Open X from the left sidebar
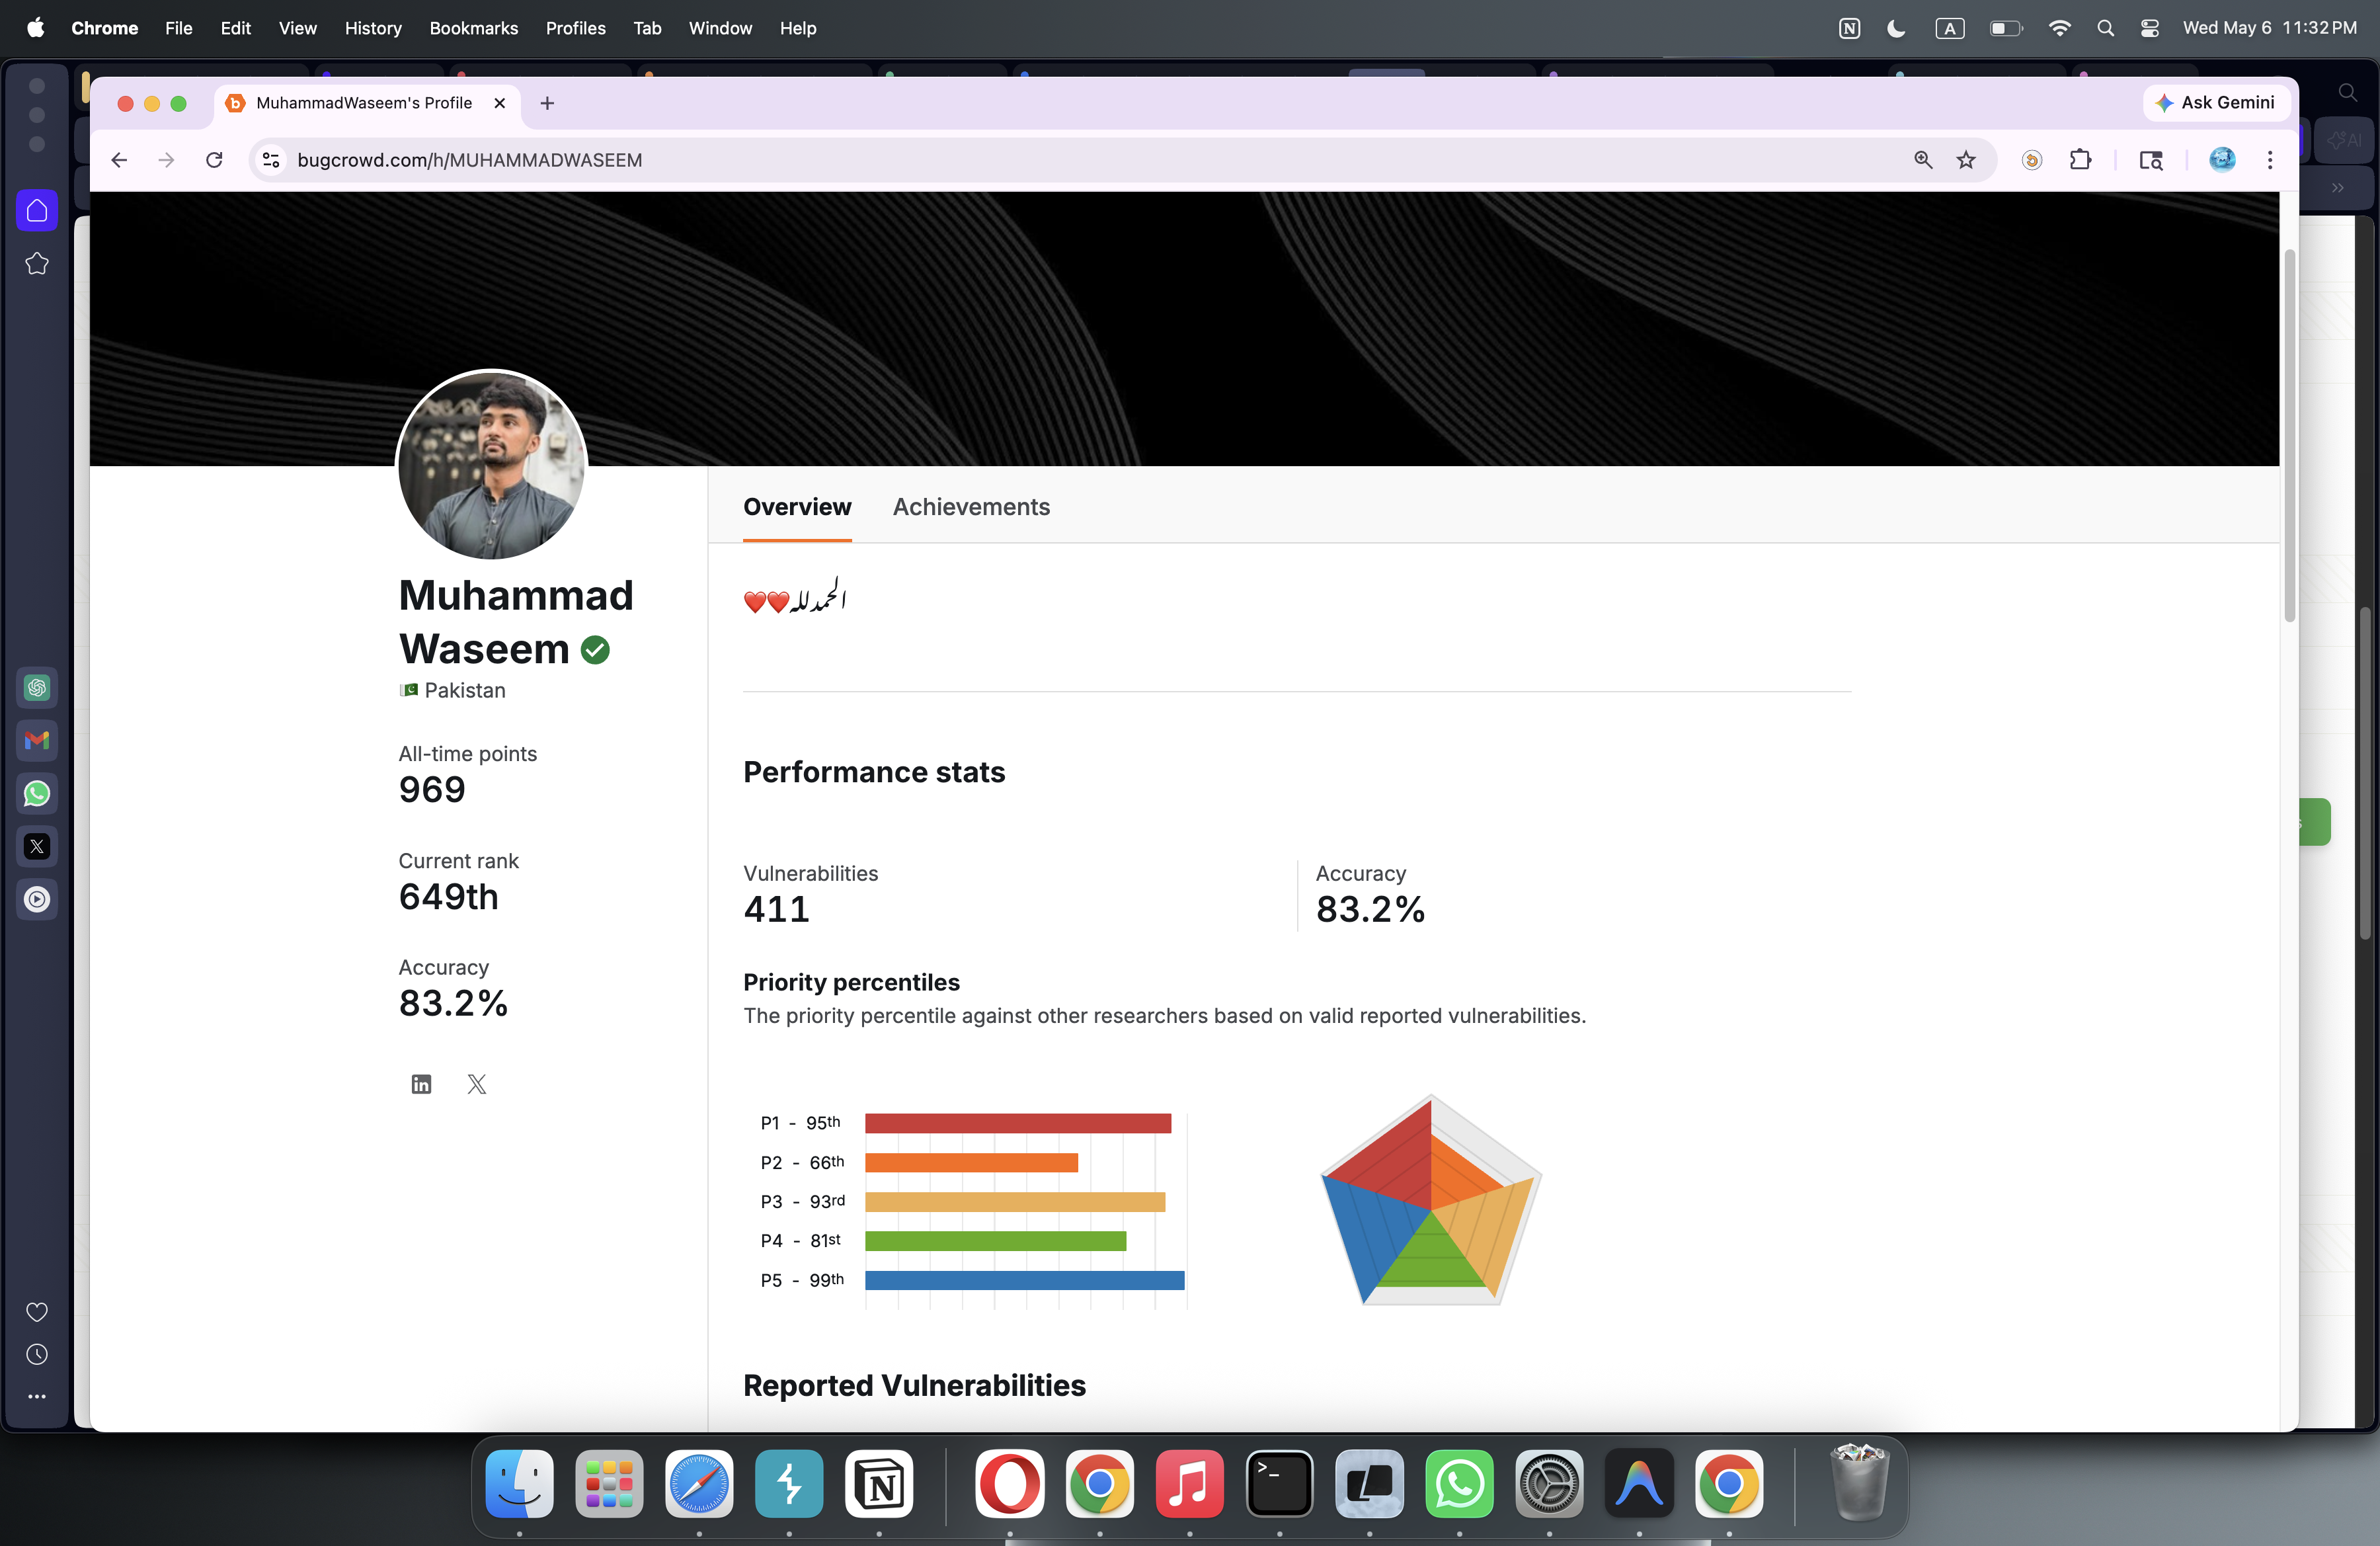The width and height of the screenshot is (2380, 1546). click(x=37, y=847)
